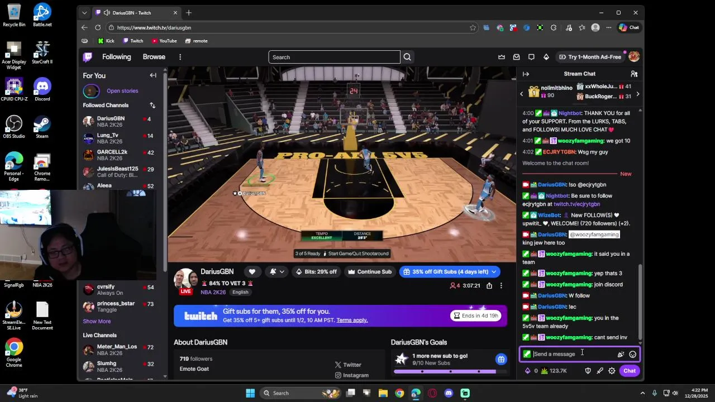Open the moderator shield icon below chat

coord(588,371)
